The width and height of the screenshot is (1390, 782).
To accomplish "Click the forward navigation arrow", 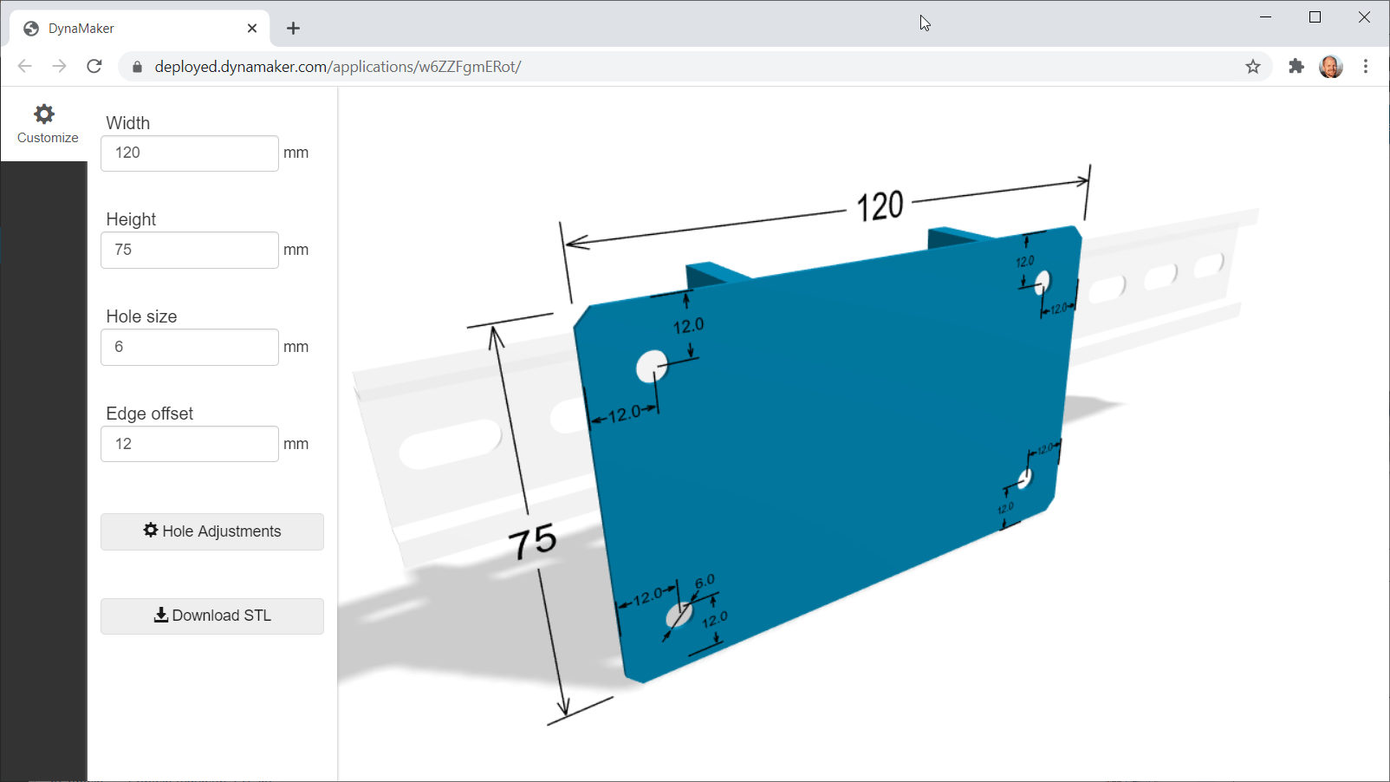I will tap(59, 66).
